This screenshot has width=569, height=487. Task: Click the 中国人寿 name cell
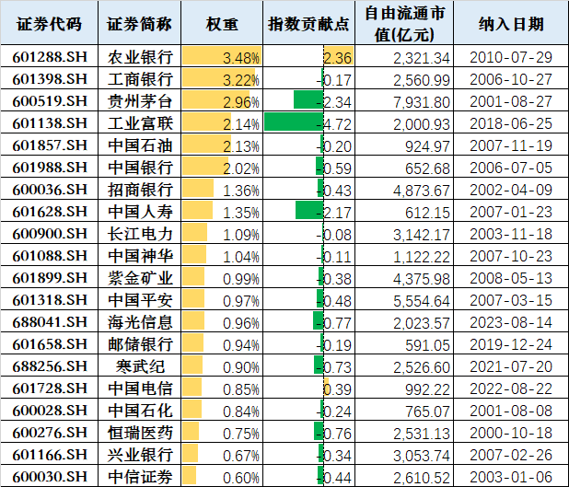(139, 211)
